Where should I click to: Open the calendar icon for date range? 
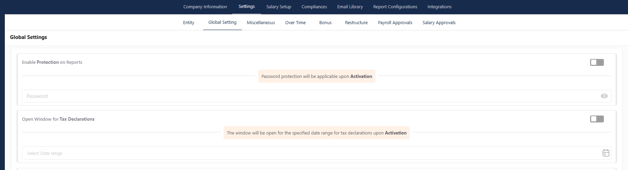click(x=606, y=153)
